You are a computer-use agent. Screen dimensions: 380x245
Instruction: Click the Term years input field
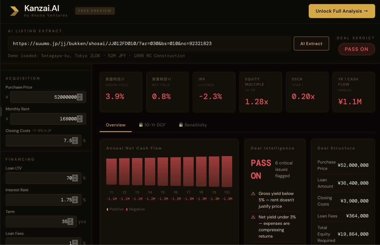[41, 222]
